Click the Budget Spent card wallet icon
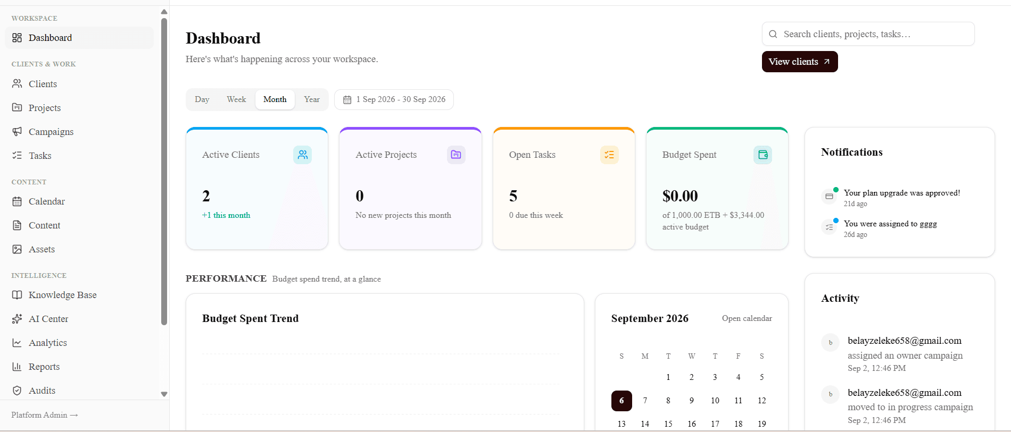1011x432 pixels. 763,155
